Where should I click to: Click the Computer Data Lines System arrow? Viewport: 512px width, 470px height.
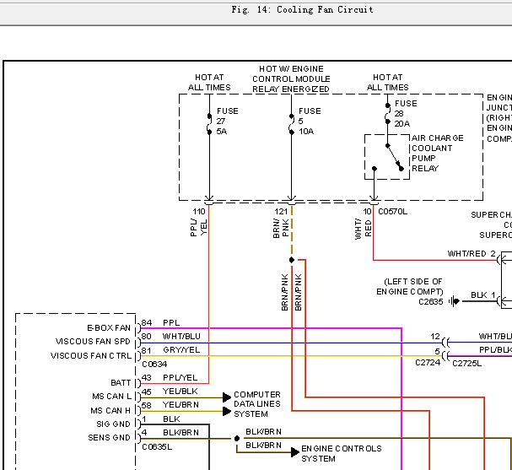(227, 404)
